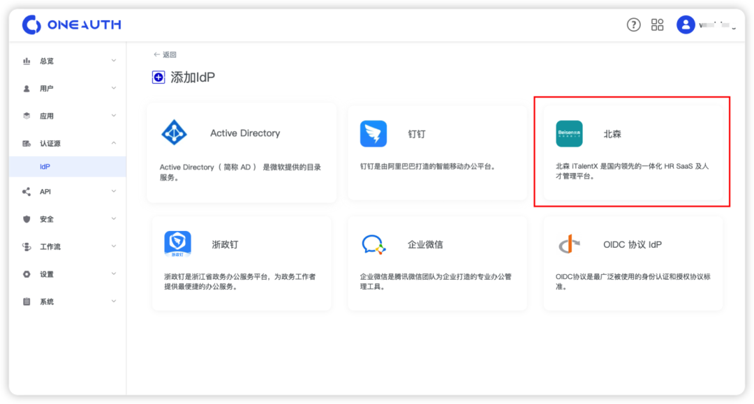Screen dimensions: 754x404
Task: Click the Beisen 北森 logo icon
Action: pyautogui.click(x=569, y=133)
